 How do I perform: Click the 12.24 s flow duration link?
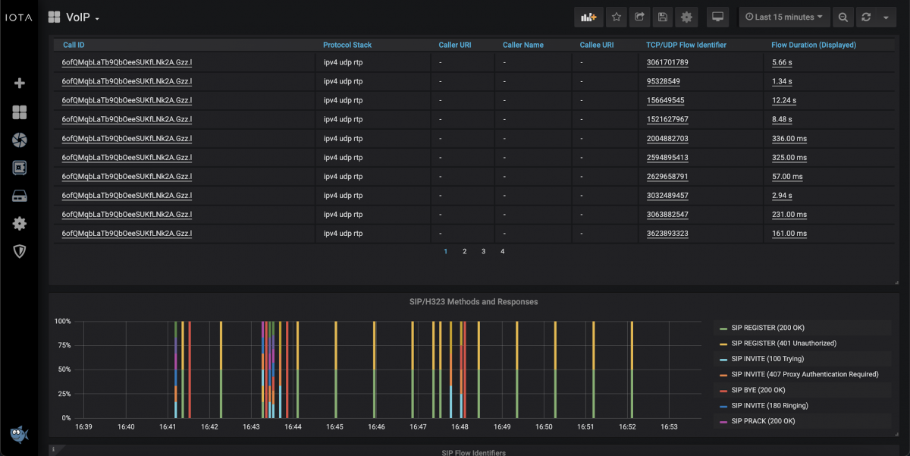pyautogui.click(x=783, y=100)
